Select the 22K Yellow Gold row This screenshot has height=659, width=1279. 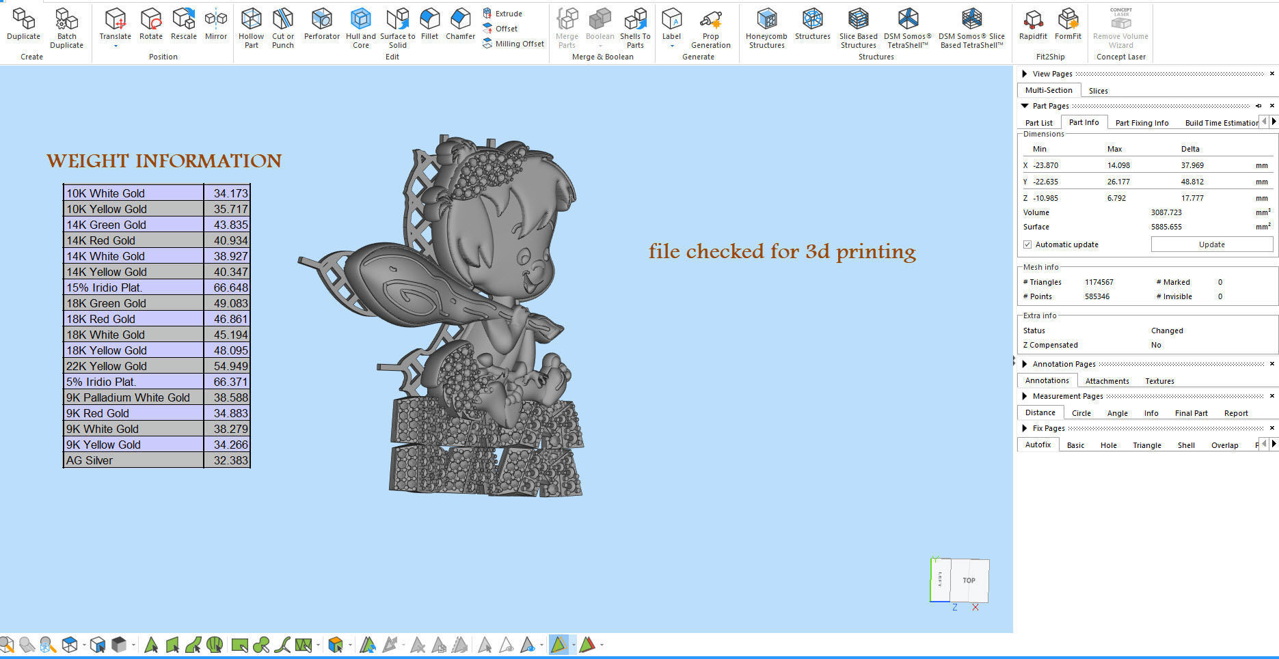tap(157, 366)
